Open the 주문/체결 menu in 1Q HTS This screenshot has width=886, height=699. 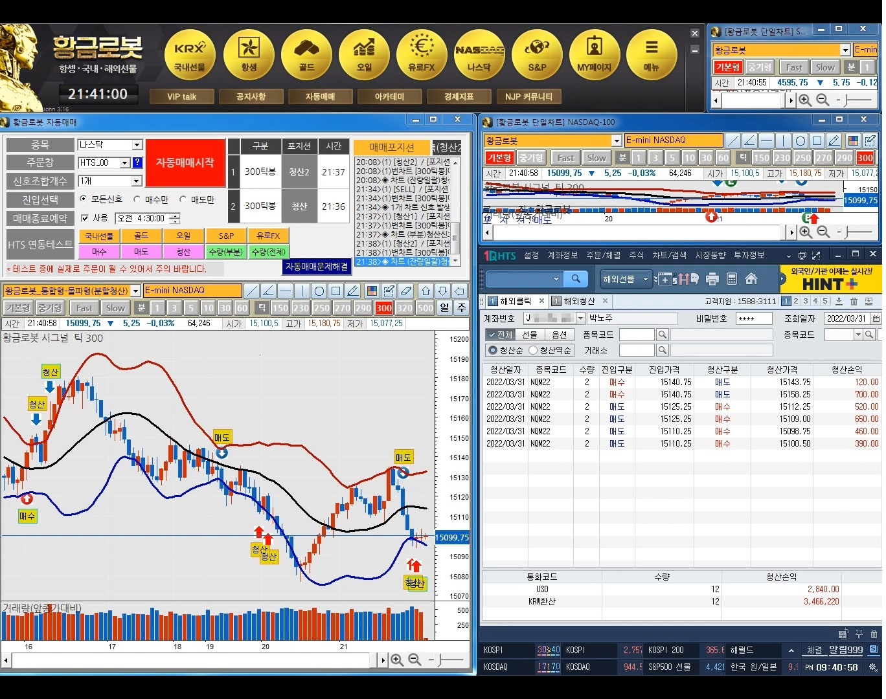(604, 256)
